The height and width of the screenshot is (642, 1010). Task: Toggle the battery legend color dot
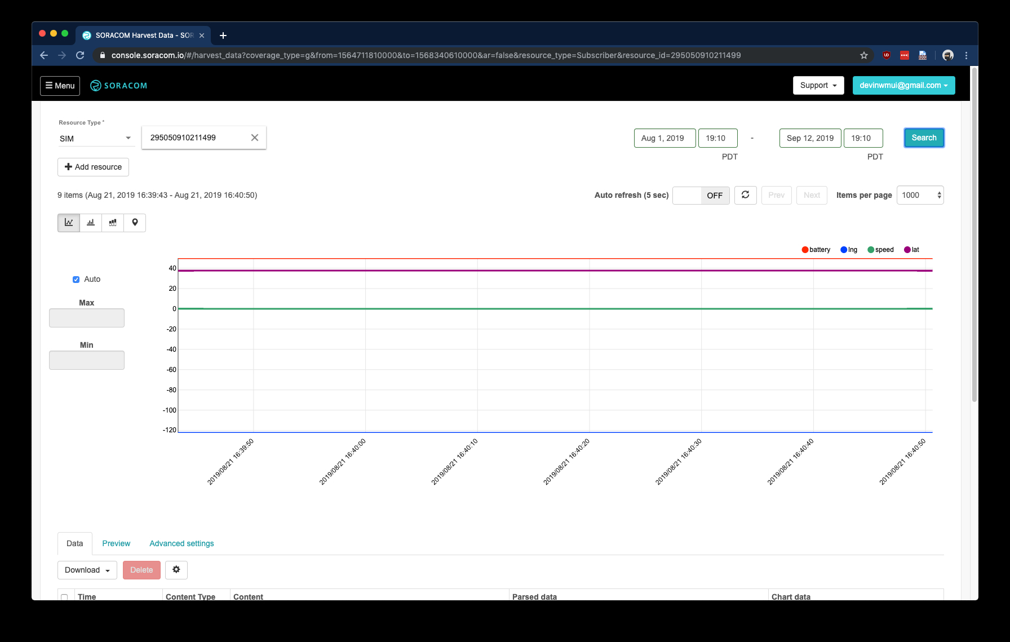805,250
